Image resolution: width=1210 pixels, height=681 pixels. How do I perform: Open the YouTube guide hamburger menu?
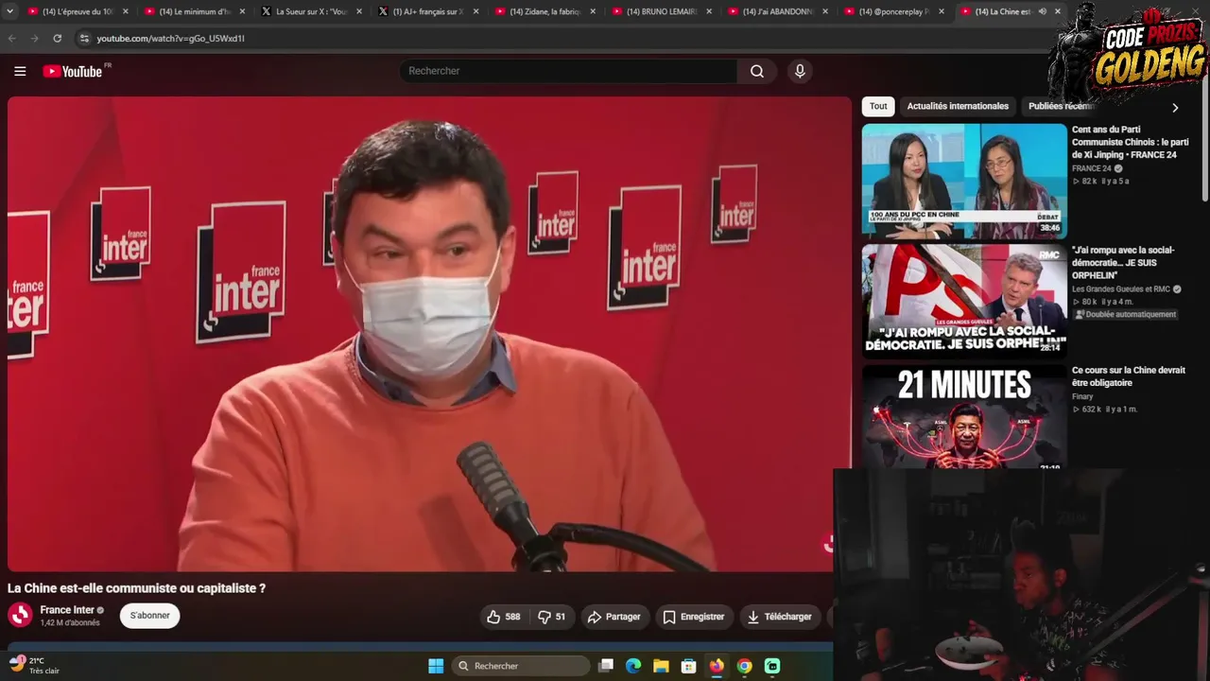20,71
